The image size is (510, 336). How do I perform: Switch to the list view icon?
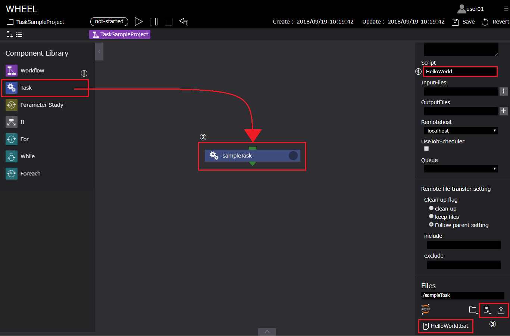tap(19, 34)
